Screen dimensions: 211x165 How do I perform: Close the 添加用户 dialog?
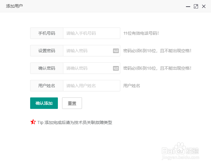point(204,6)
